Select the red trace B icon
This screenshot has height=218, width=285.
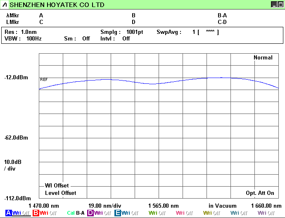36,213
